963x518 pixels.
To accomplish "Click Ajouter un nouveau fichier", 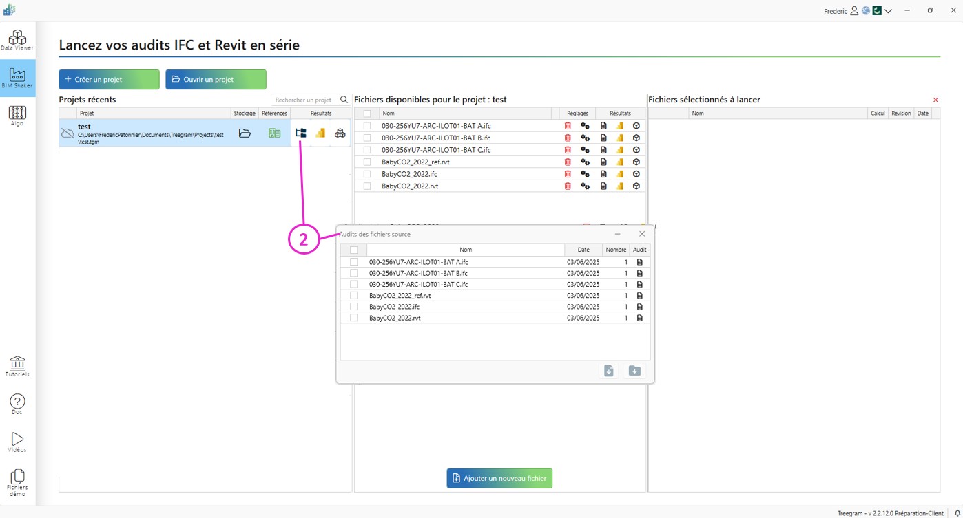I will point(499,478).
